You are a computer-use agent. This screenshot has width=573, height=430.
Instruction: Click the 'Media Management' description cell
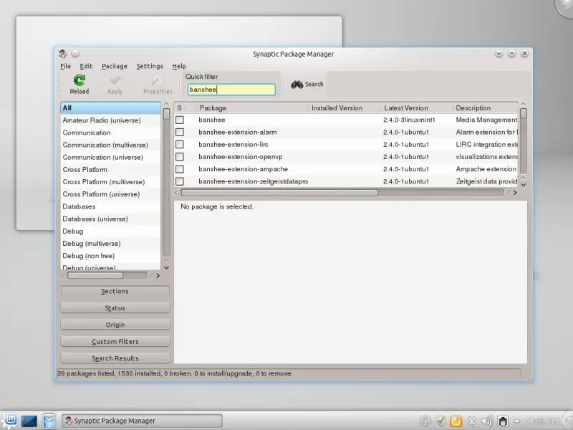486,120
